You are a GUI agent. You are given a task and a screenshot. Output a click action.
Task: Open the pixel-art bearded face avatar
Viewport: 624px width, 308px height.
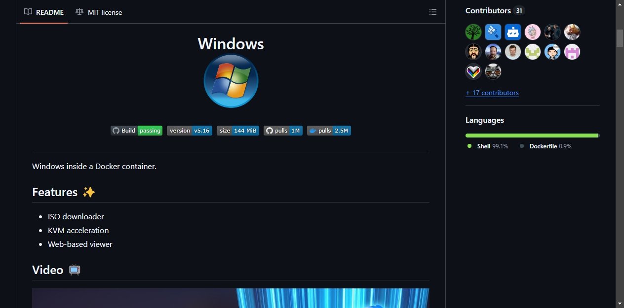(473, 52)
